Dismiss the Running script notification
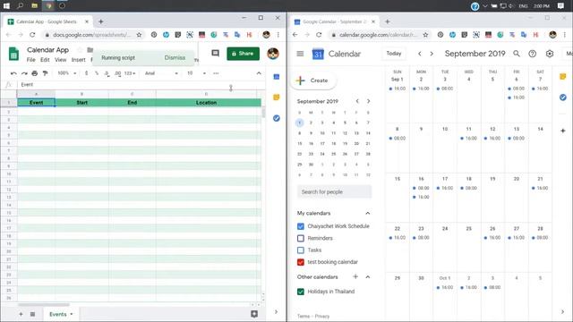The width and height of the screenshot is (573, 322). [175, 57]
